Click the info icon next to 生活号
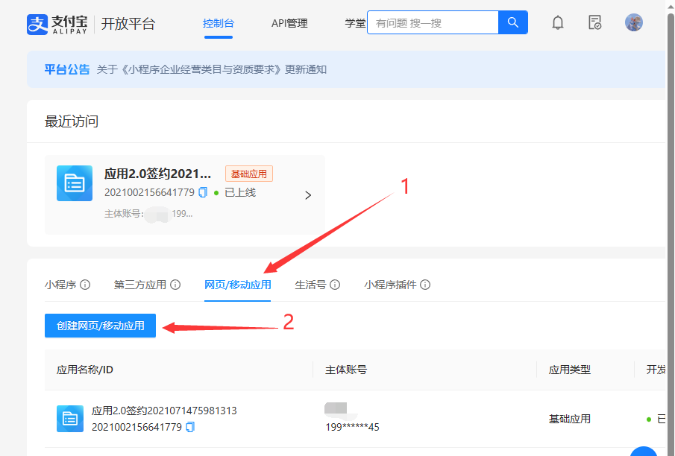 (x=334, y=284)
